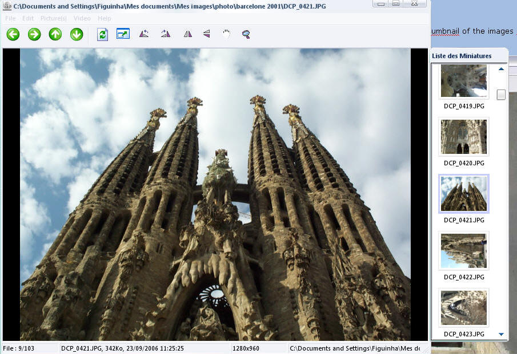
Task: Click the file name label DCP_0422.JPG
Action: [x=464, y=277]
